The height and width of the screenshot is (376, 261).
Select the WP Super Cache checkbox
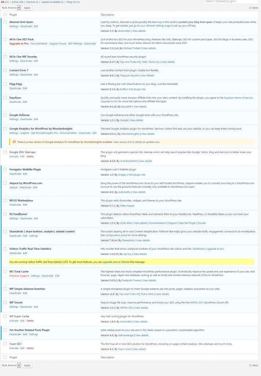pyautogui.click(x=5, y=316)
